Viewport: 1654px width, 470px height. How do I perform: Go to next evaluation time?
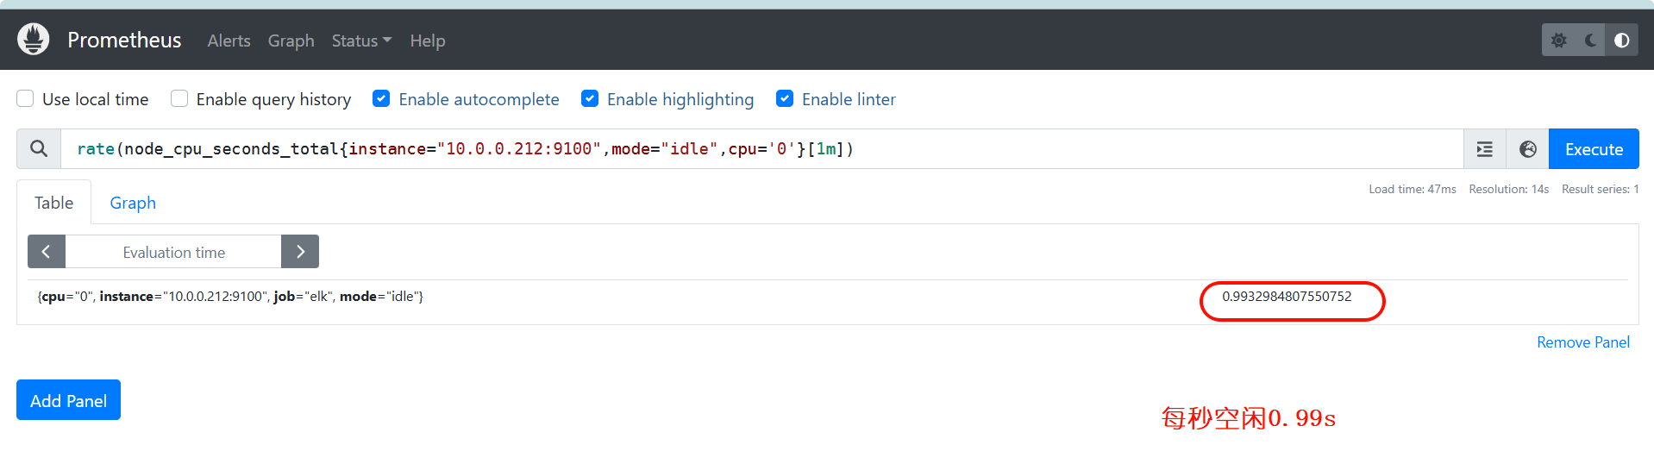tap(300, 252)
